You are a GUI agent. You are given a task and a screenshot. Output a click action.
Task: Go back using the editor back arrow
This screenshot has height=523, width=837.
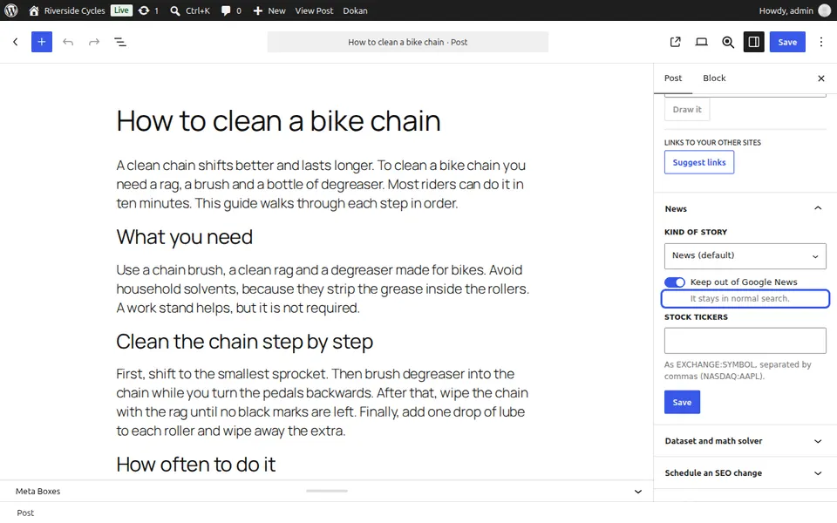(16, 42)
